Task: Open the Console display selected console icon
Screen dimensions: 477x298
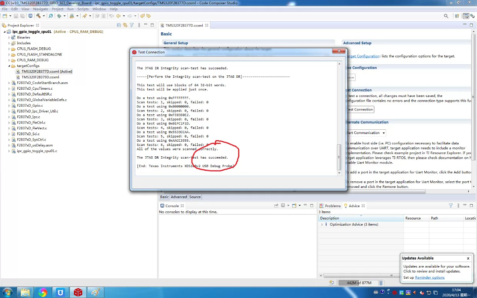Action: pyautogui.click(x=283, y=206)
